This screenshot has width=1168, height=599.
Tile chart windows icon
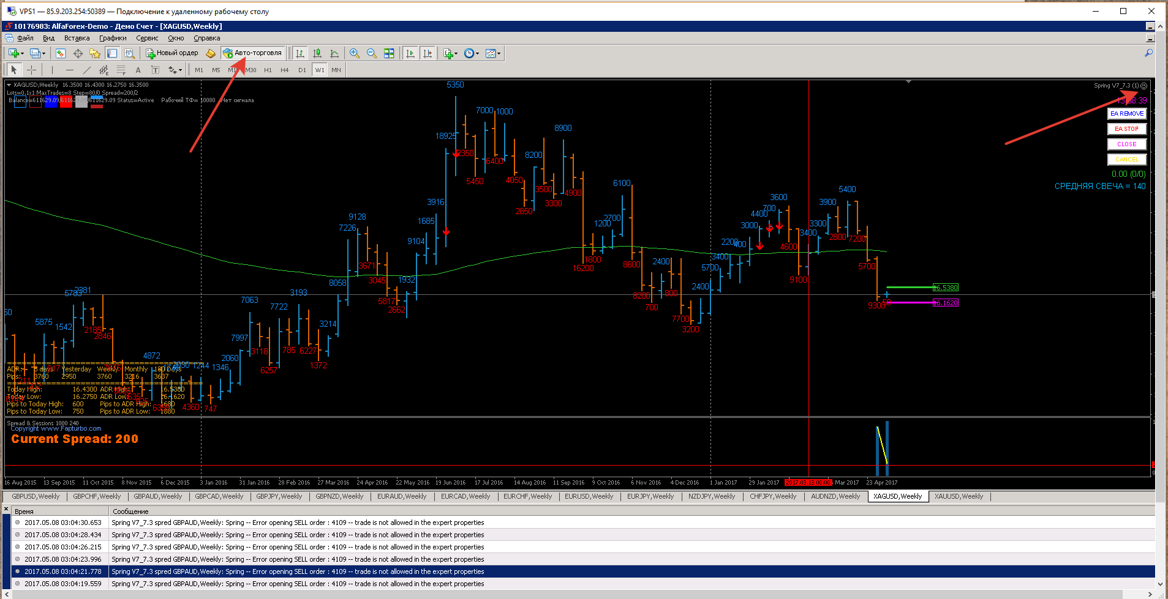tap(389, 53)
